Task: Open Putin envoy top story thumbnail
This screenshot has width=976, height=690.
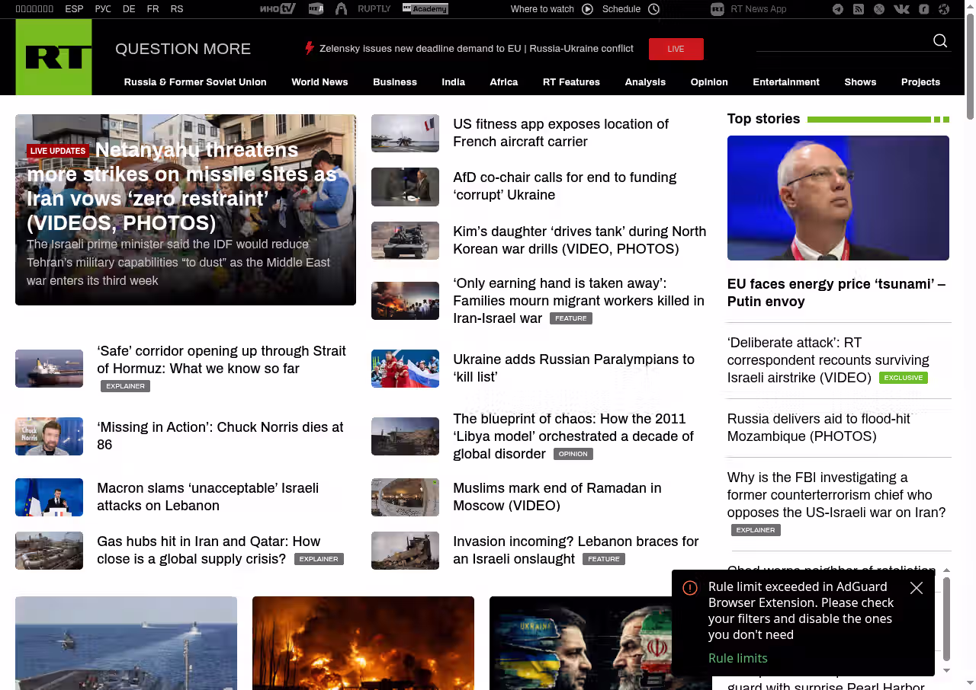Action: [x=838, y=198]
